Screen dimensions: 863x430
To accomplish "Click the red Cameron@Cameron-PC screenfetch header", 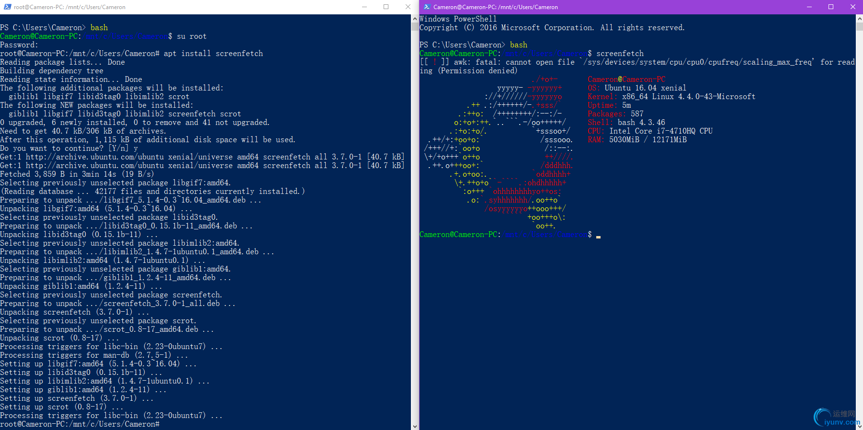I will coord(626,79).
